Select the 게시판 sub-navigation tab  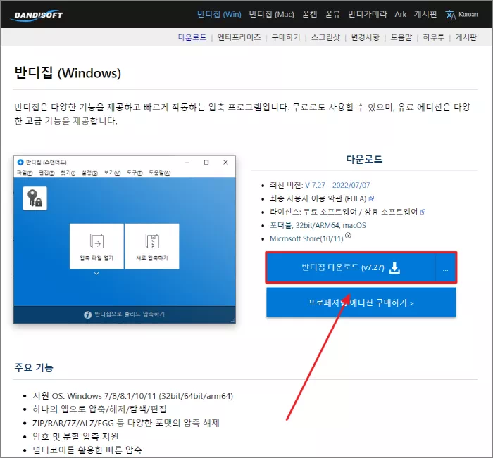(x=466, y=37)
